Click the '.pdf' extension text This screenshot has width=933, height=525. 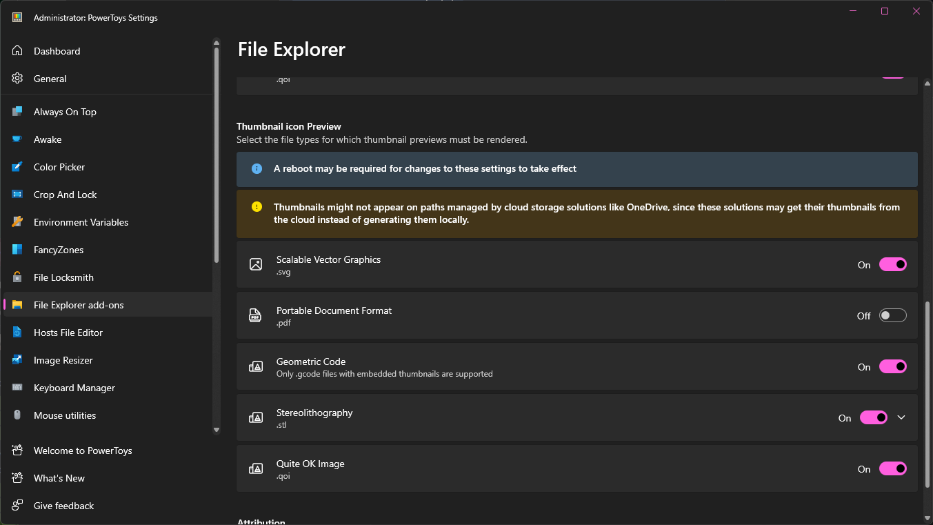tap(283, 323)
